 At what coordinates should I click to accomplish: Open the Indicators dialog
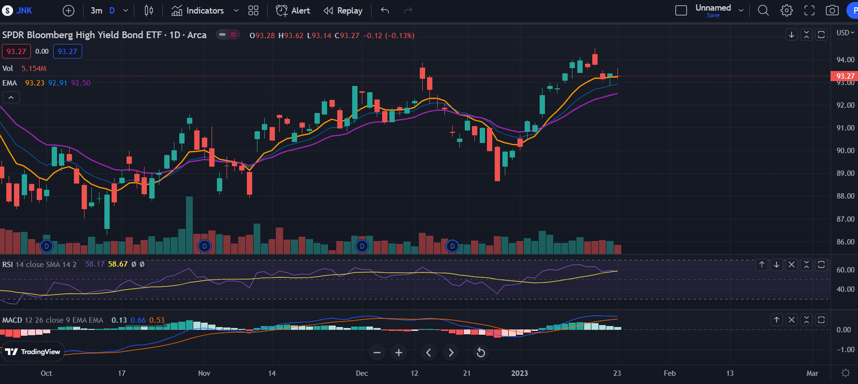198,11
